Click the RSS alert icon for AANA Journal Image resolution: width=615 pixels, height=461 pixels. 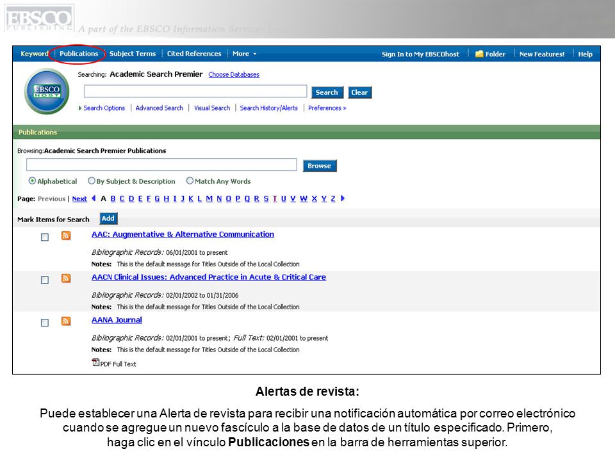click(x=66, y=321)
